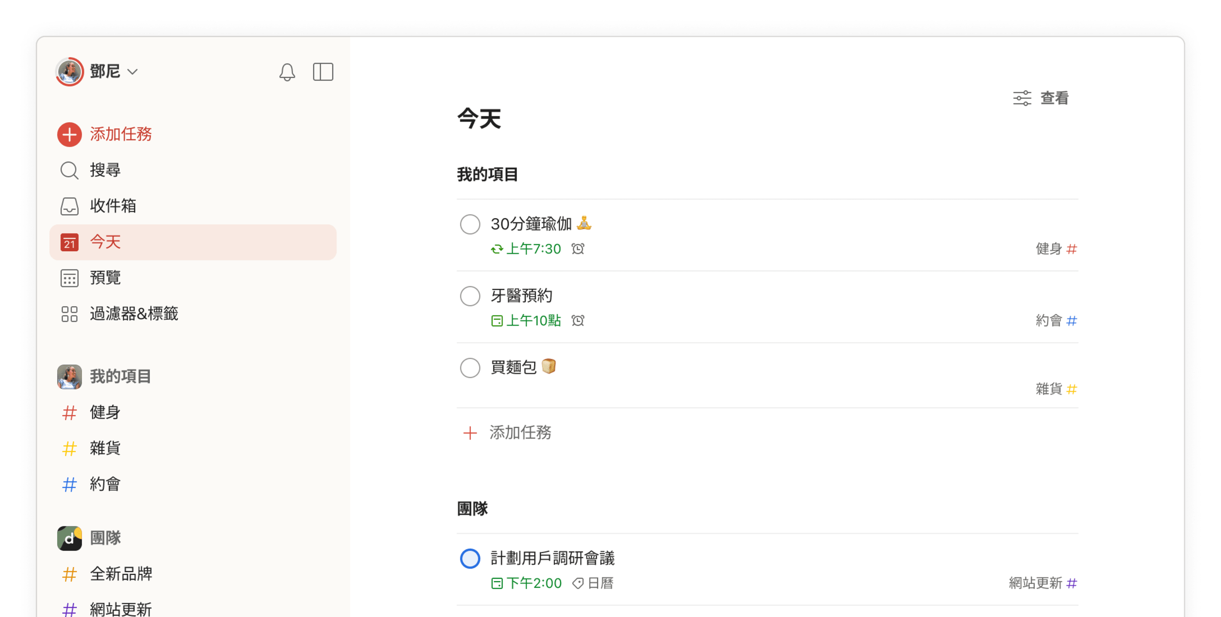Open 搜尋 with the magnifier icon
The image size is (1221, 617).
(69, 170)
